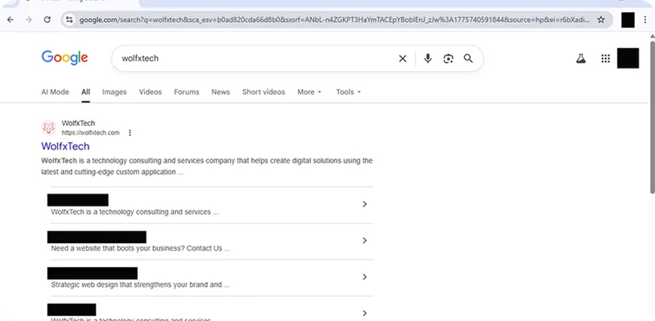Click the magnifying glass search icon
This screenshot has height=321, width=655.
coord(468,58)
